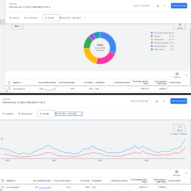Edit plan name pencil in bottom panel
Viewport: 191px width, 191px height.
45,103
